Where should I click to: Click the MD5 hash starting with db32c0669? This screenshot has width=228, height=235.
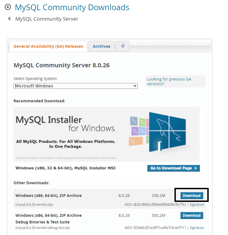tap(160, 205)
